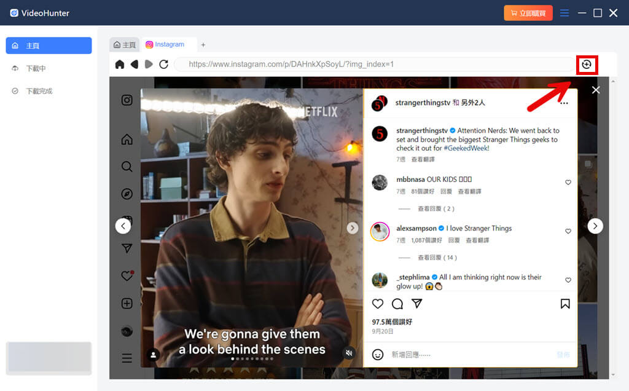Open the More menu at rail bottom
Viewport: 629px width, 391px height.
coord(127,358)
